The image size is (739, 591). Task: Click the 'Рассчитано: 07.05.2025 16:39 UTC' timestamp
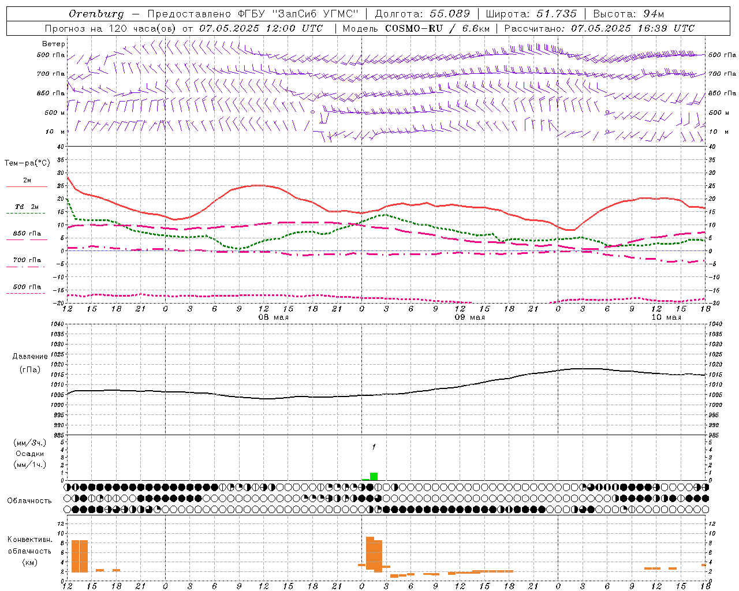[599, 28]
